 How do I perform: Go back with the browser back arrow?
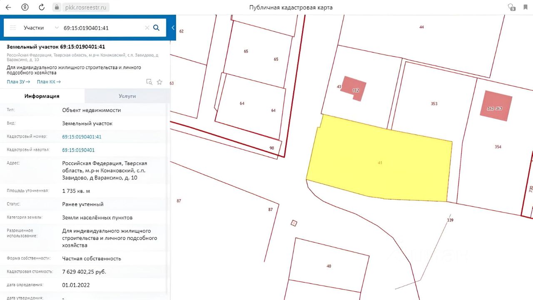(8, 7)
